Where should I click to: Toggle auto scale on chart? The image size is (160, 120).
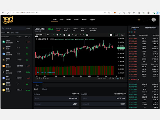118,78
